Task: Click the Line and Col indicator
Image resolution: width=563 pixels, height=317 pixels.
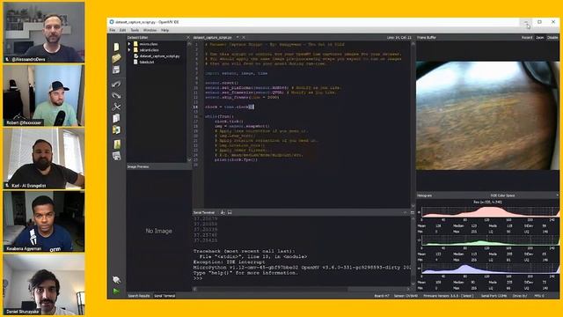Action: click(398, 37)
